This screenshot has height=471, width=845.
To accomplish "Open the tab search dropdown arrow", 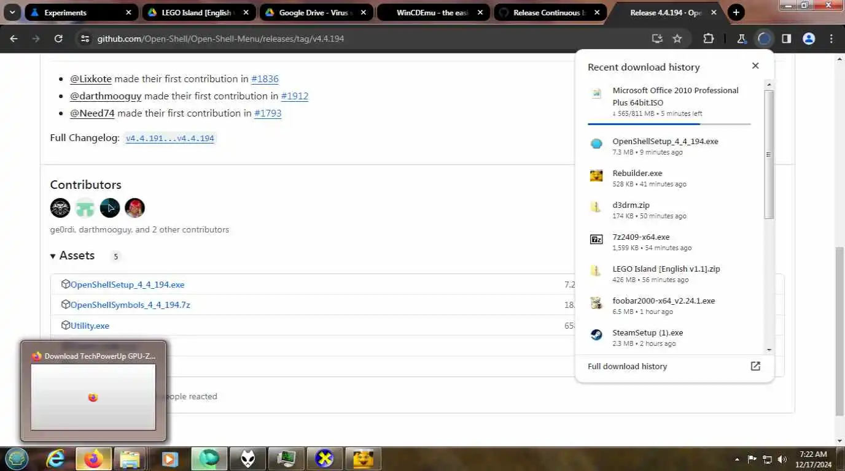I will [x=12, y=12].
